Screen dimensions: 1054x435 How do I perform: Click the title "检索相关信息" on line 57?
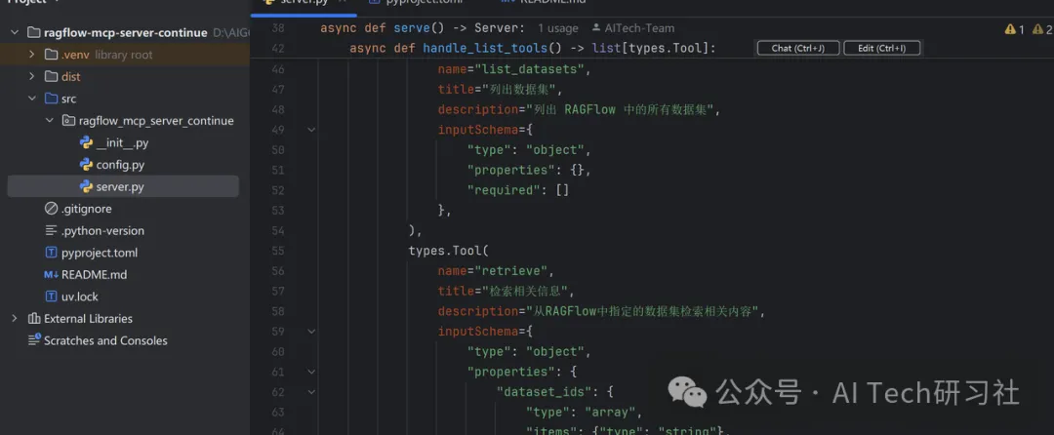(525, 292)
